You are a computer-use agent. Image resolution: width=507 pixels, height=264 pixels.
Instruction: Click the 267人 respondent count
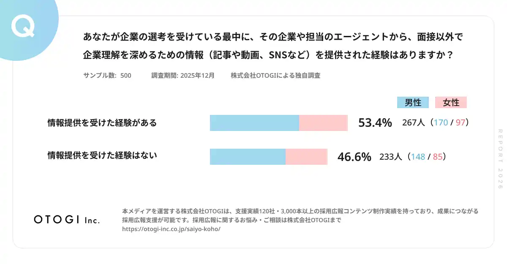click(414, 123)
